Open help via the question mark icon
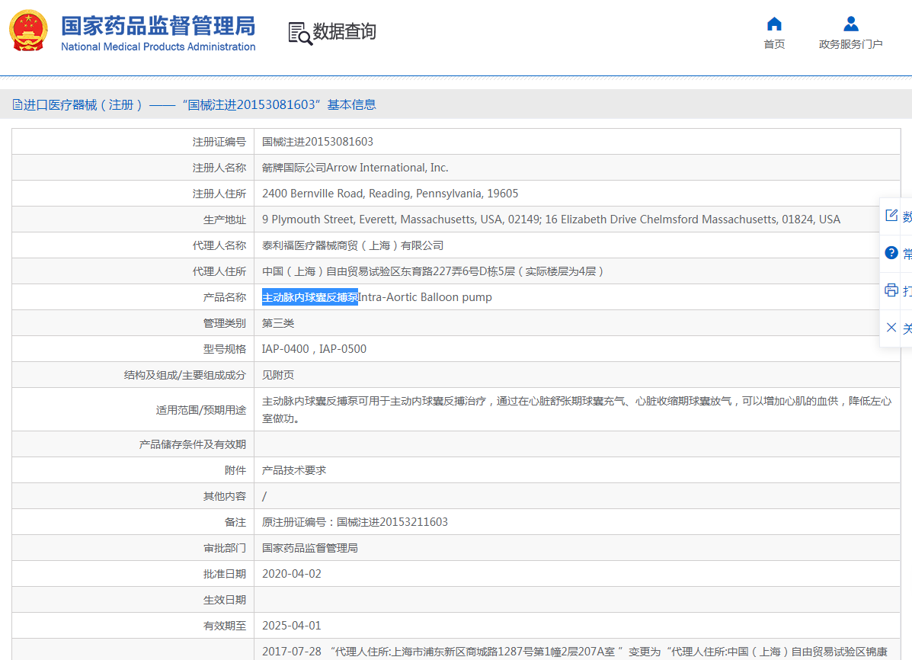 pos(891,252)
